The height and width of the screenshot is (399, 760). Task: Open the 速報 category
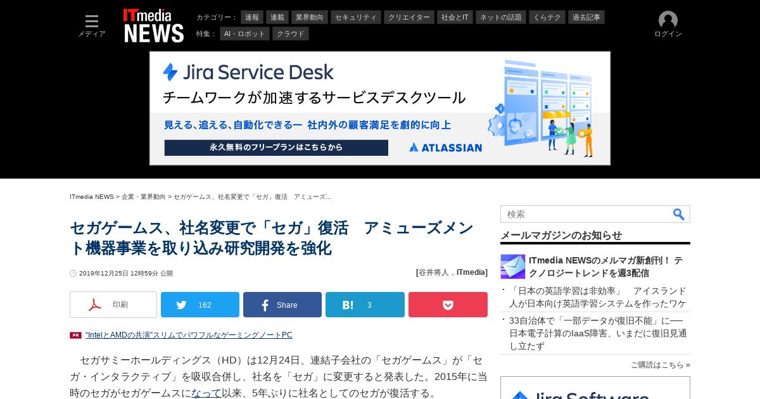pyautogui.click(x=252, y=17)
